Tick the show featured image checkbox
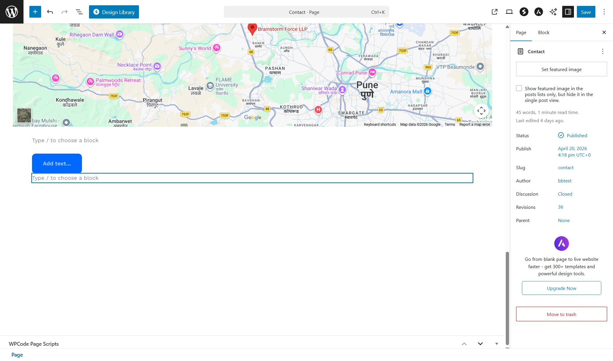Image resolution: width=613 pixels, height=361 pixels. (519, 88)
